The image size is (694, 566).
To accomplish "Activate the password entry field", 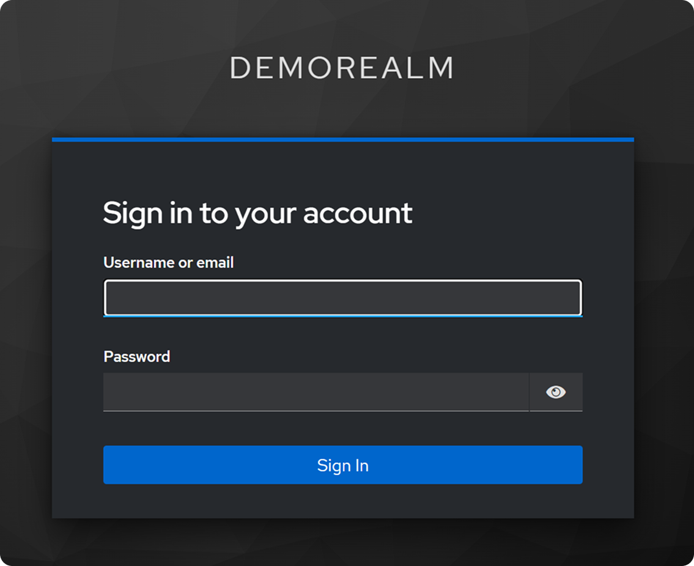I will point(316,392).
